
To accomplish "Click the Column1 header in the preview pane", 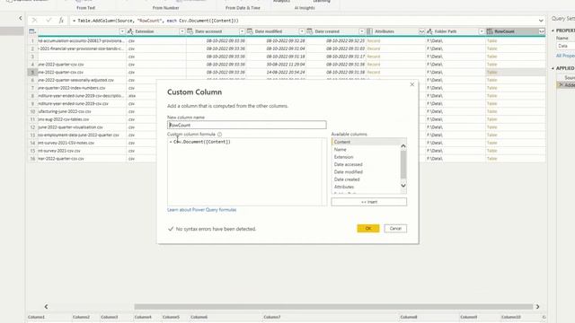I will 36,317.
